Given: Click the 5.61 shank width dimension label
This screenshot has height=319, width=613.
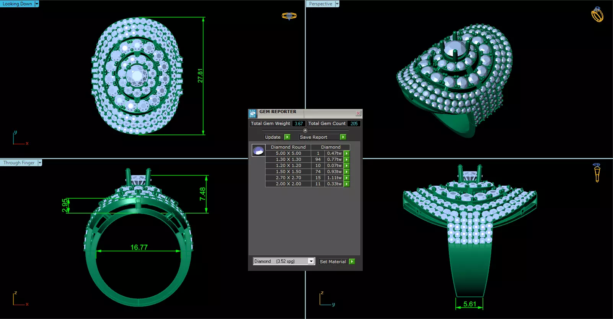Looking at the screenshot, I should coord(470,304).
